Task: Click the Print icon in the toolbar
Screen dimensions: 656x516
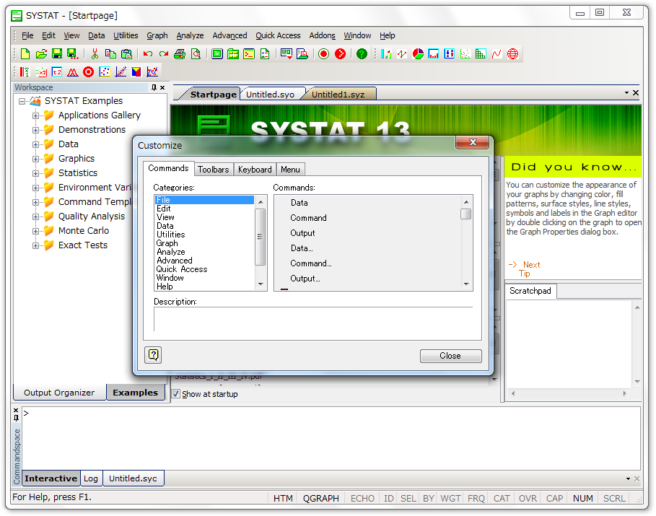Action: tap(180, 54)
